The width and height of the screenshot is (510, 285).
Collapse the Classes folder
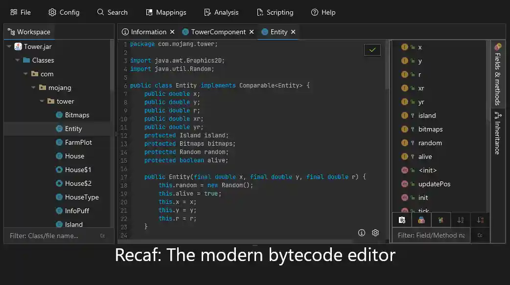pyautogui.click(x=18, y=60)
